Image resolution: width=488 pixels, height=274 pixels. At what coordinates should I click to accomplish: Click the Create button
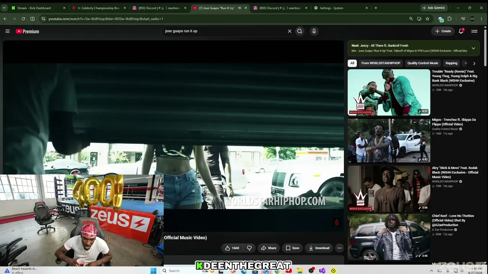[x=443, y=31]
